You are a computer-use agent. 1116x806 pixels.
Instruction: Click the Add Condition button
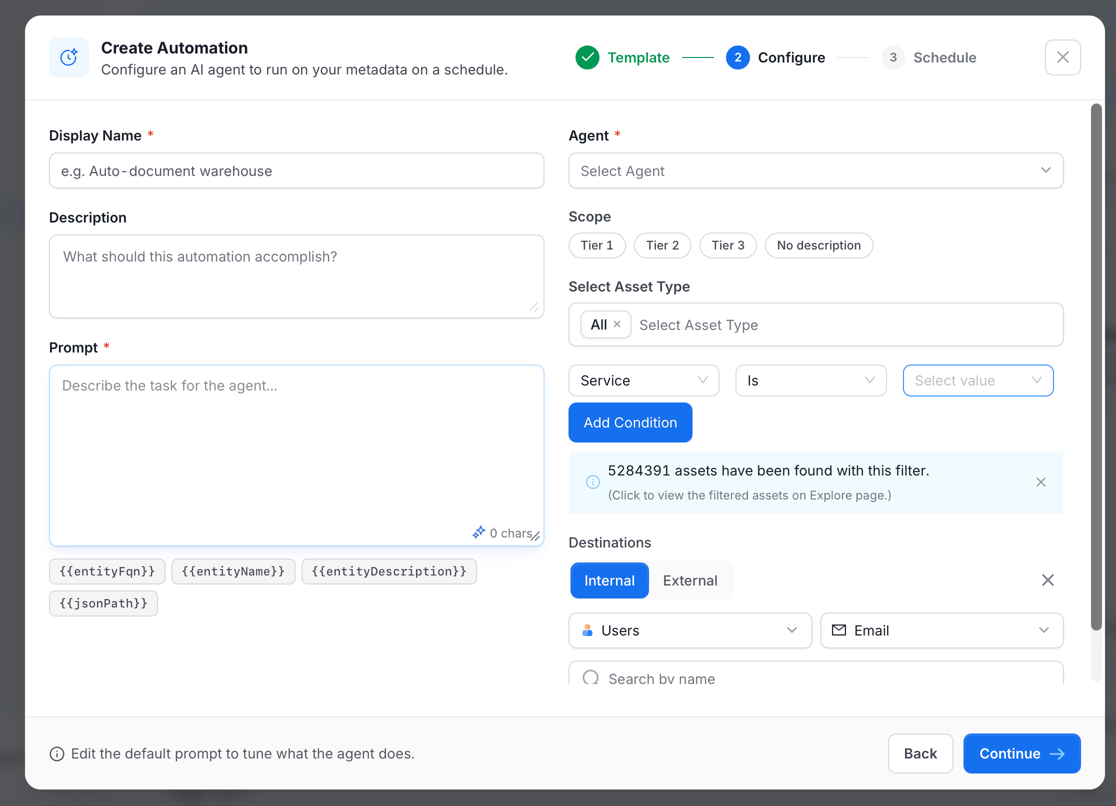[630, 422]
